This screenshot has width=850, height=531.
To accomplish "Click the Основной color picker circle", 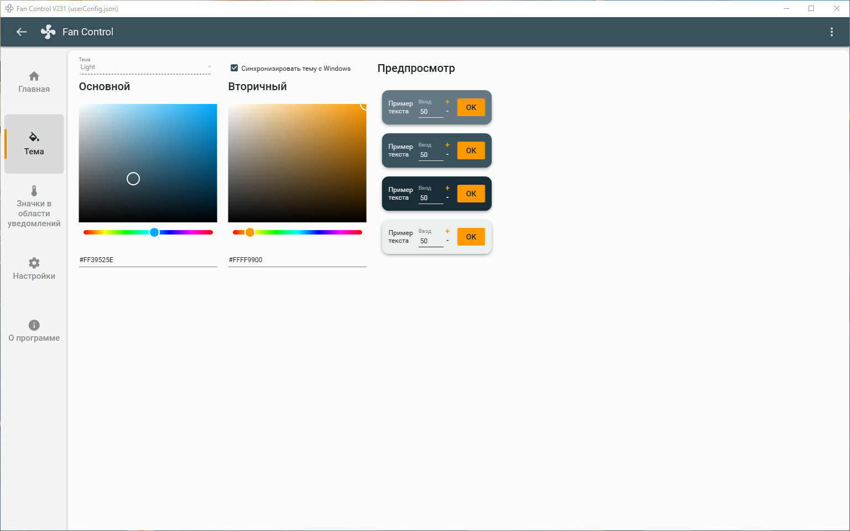I will (133, 179).
